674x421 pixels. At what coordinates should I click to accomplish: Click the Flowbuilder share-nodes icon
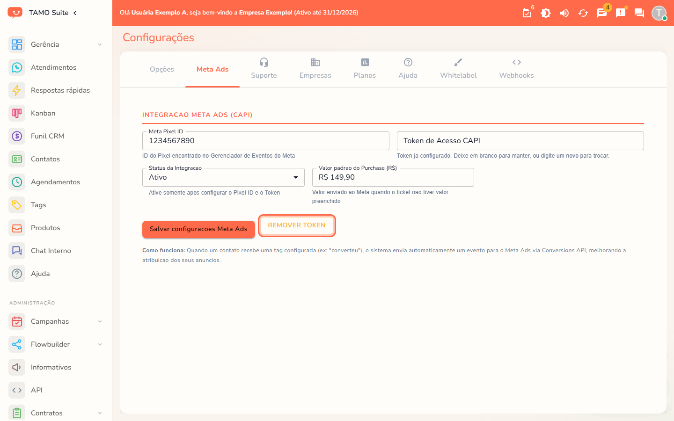pos(17,344)
